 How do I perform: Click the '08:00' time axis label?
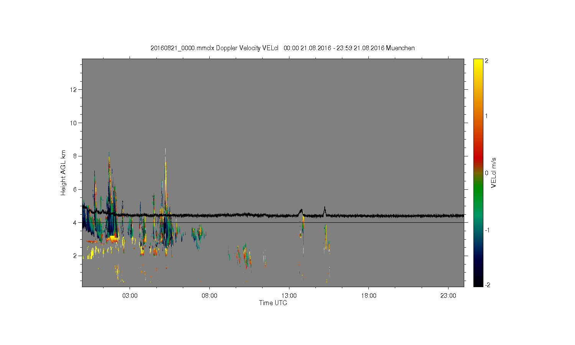coord(210,296)
